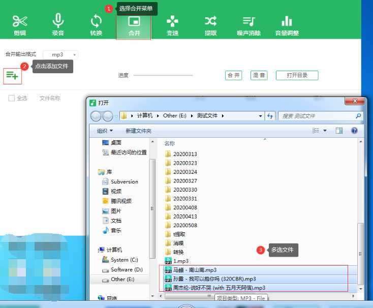
Task: Click the 进度 progress bar
Action: point(163,75)
